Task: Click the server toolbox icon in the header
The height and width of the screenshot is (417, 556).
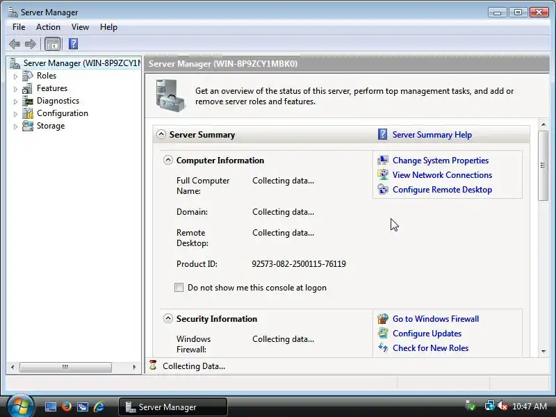Action: 170,95
